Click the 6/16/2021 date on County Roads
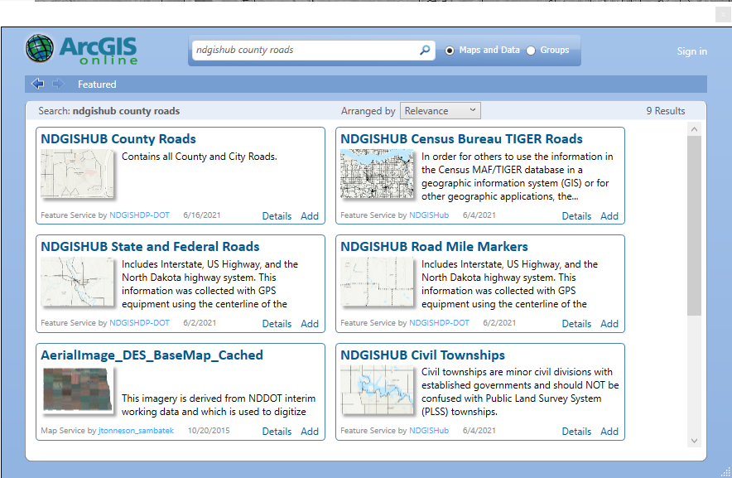Image resolution: width=732 pixels, height=478 pixels. (x=202, y=215)
